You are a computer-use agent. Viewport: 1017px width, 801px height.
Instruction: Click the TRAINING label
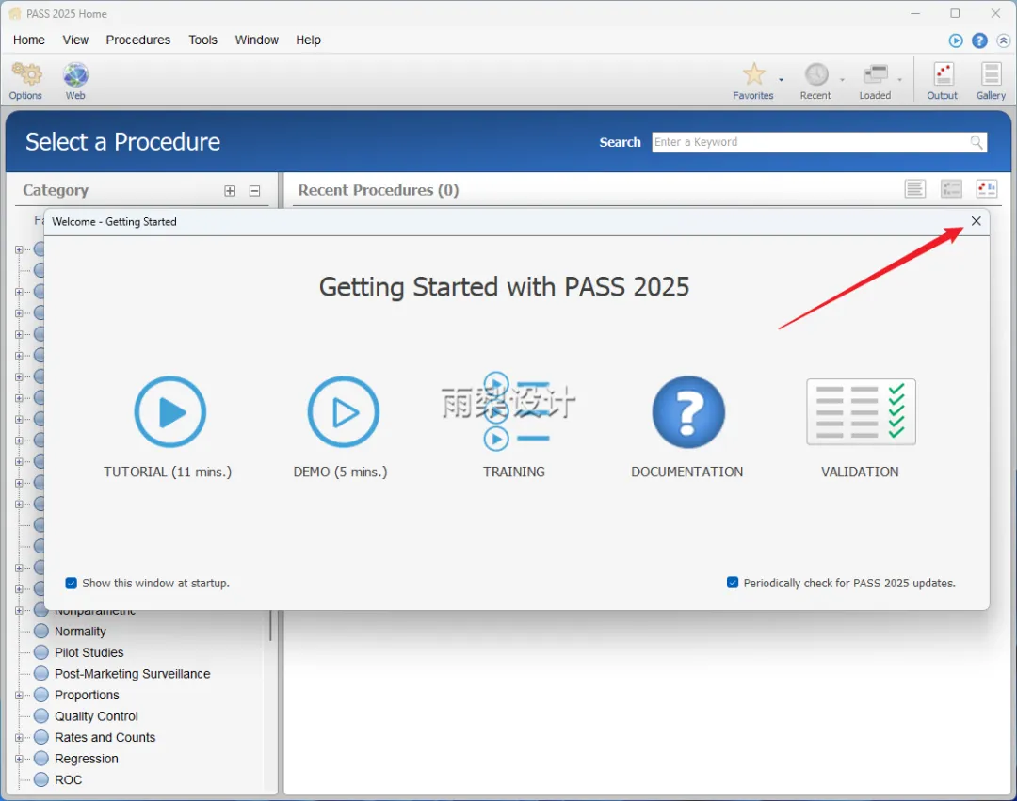tap(514, 472)
